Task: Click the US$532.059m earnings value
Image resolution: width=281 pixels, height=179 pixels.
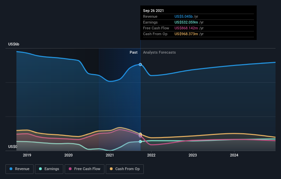Action: [x=186, y=22]
